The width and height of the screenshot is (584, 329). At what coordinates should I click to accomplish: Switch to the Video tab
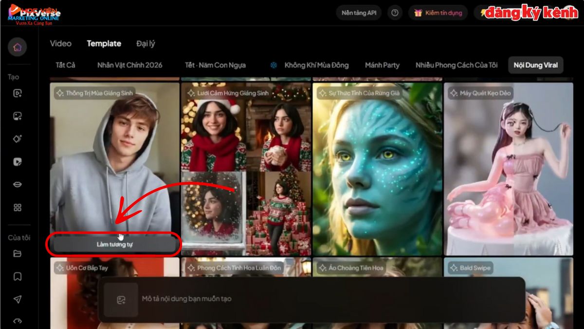[x=60, y=43]
